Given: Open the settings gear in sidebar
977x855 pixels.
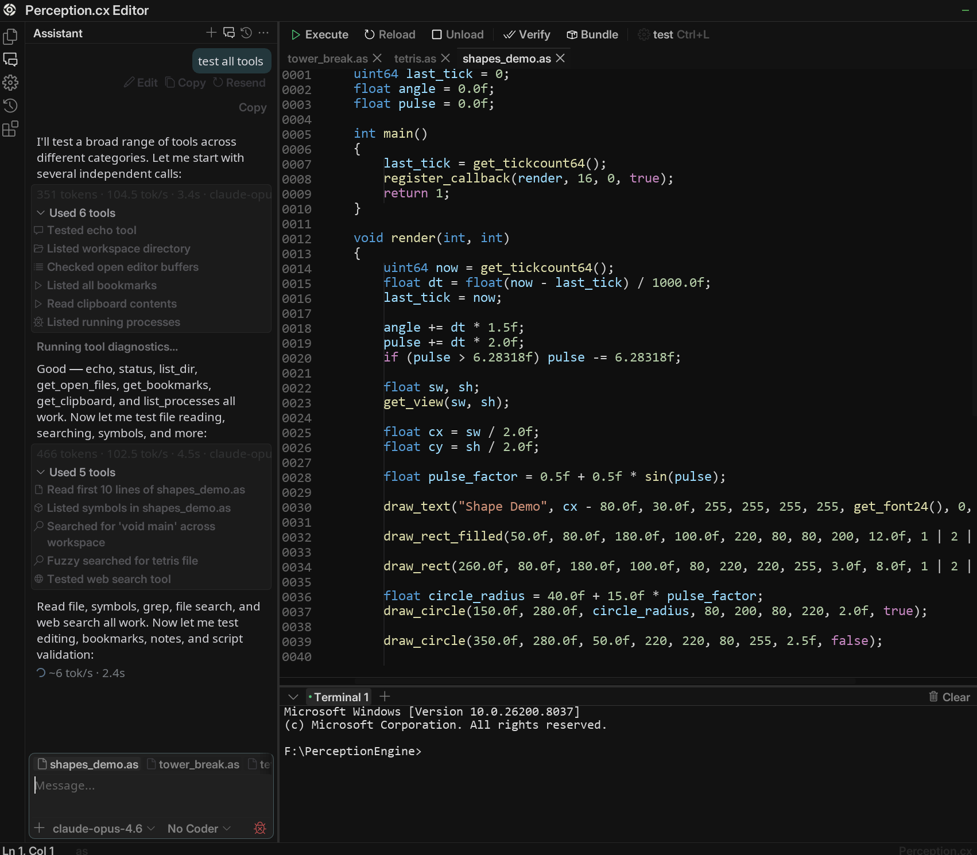Looking at the screenshot, I should click(x=10, y=83).
